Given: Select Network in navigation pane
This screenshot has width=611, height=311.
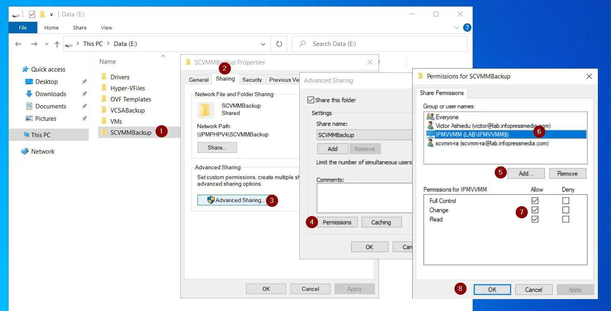Looking at the screenshot, I should pos(43,151).
